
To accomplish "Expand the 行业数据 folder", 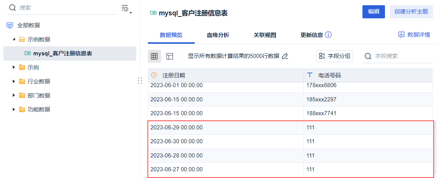I will coord(14,81).
